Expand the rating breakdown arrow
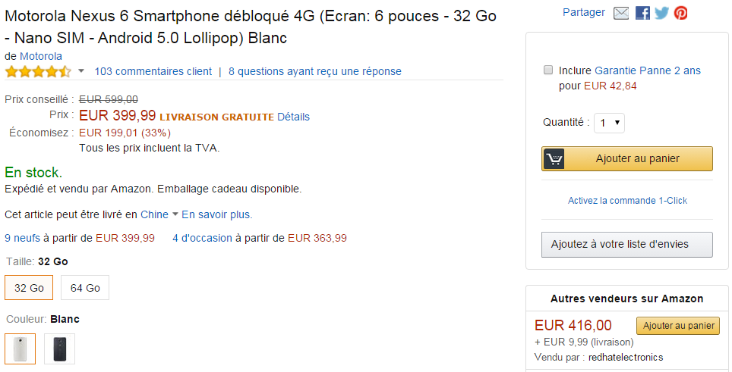 [81, 71]
